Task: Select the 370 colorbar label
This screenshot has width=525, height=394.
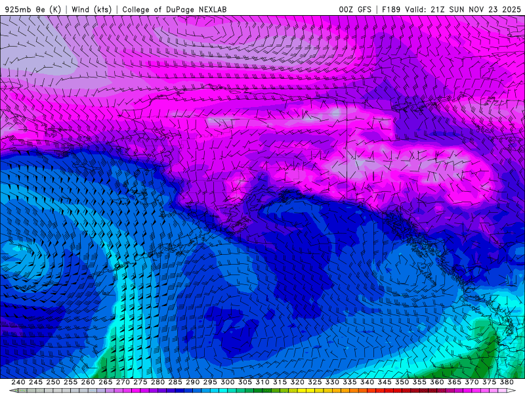Action: (471, 382)
